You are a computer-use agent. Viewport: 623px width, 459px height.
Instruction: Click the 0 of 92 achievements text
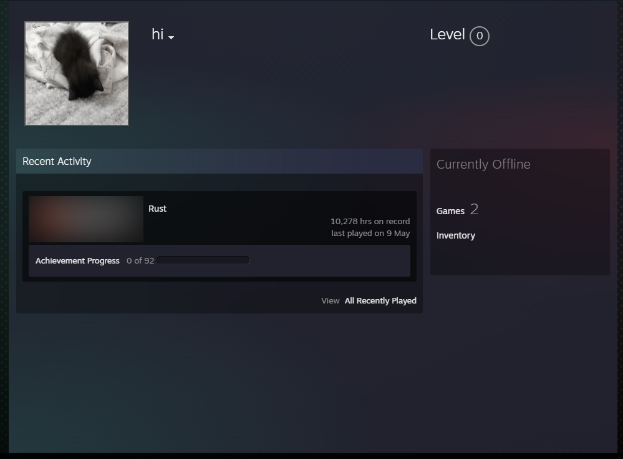[140, 260]
